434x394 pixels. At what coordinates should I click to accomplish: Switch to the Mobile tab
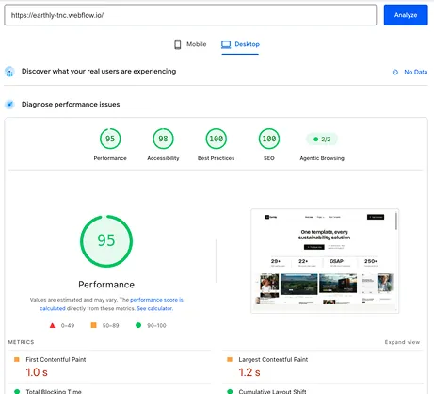point(190,44)
